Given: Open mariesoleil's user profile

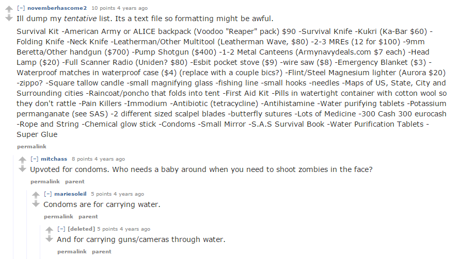Looking at the screenshot, I should point(70,194).
